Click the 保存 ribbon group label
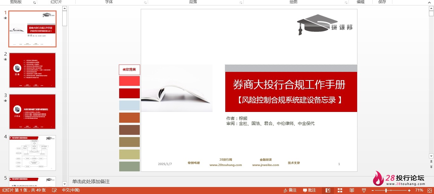 (382, 2)
